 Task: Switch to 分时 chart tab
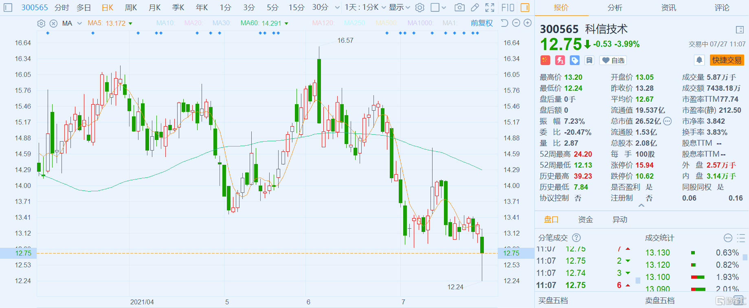coord(62,7)
